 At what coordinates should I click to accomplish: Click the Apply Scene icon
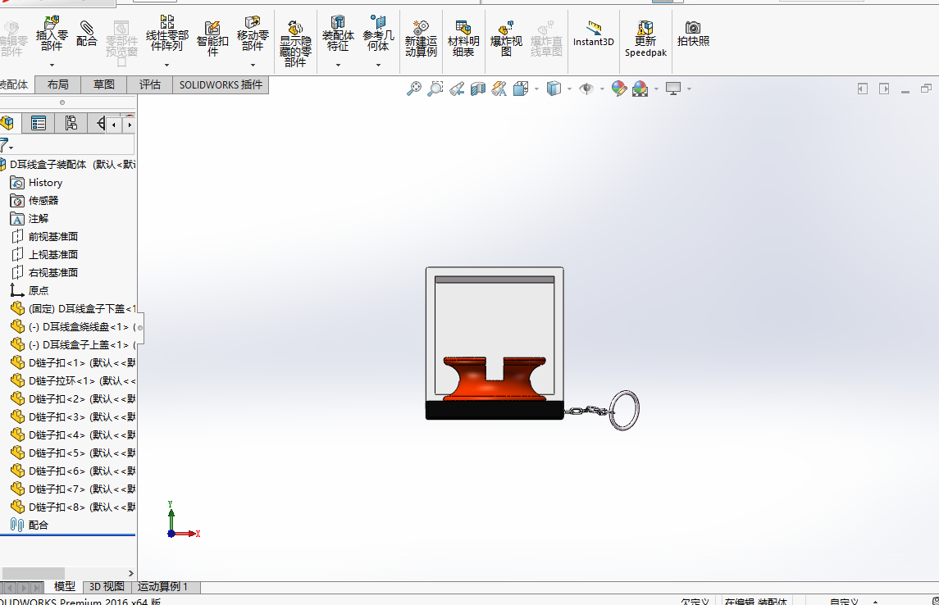pos(640,89)
